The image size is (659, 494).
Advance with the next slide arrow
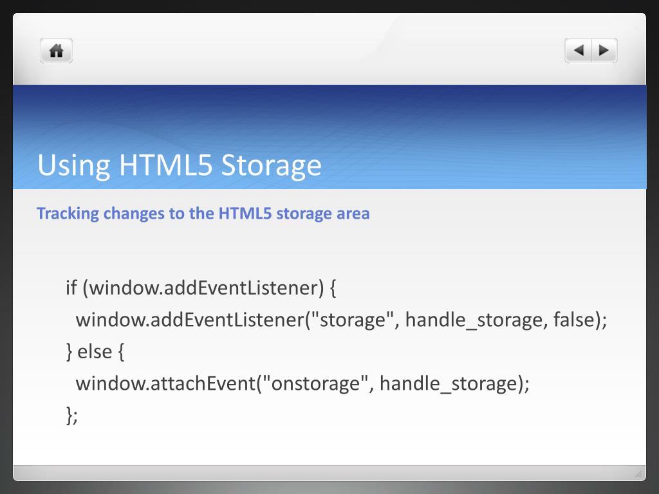[x=604, y=50]
